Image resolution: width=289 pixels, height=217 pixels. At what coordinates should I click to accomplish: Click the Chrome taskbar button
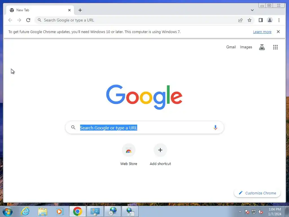click(78, 211)
